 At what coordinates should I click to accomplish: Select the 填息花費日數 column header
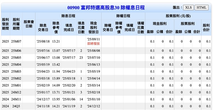point(81,28)
